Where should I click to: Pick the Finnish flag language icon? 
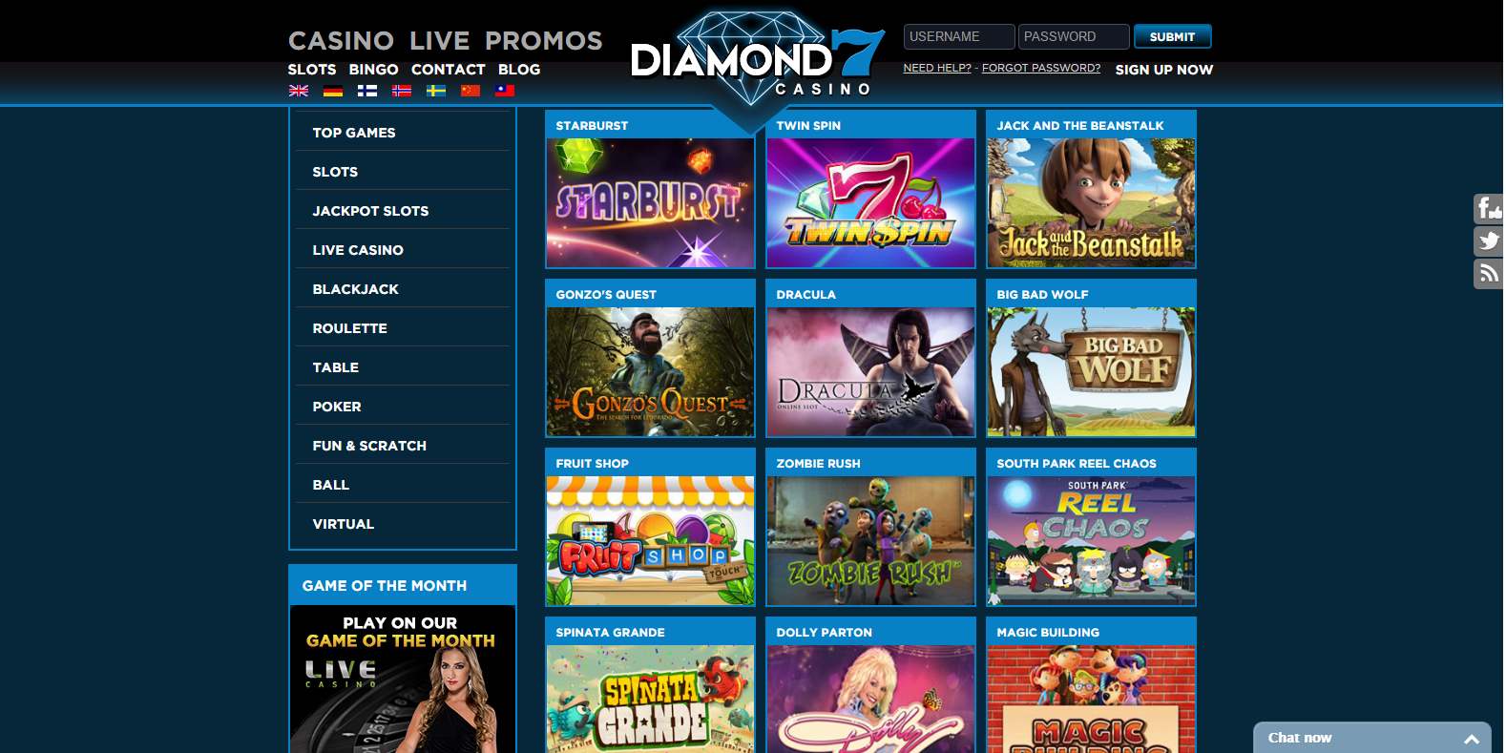coord(367,91)
